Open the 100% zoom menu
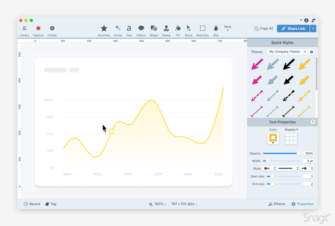 point(157,204)
